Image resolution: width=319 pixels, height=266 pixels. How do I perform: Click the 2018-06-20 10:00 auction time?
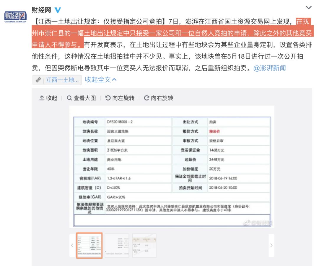click(223, 188)
